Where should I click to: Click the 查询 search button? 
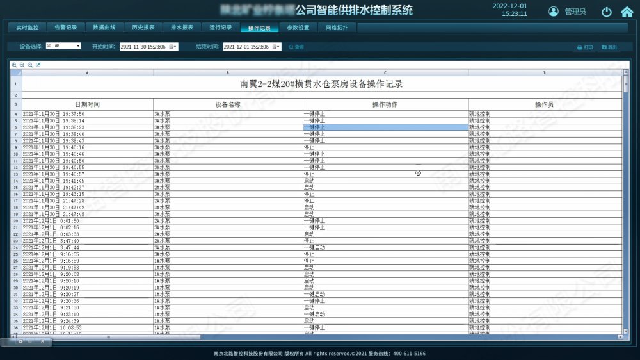296,47
